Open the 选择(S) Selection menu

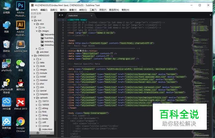(54, 10)
